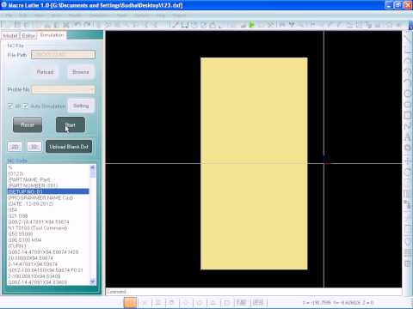Click NC code list scroll down arrow
This screenshot has height=309, width=413.
click(93, 282)
